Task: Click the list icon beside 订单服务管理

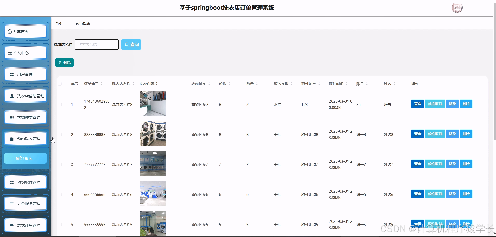Action: [x=12, y=204]
